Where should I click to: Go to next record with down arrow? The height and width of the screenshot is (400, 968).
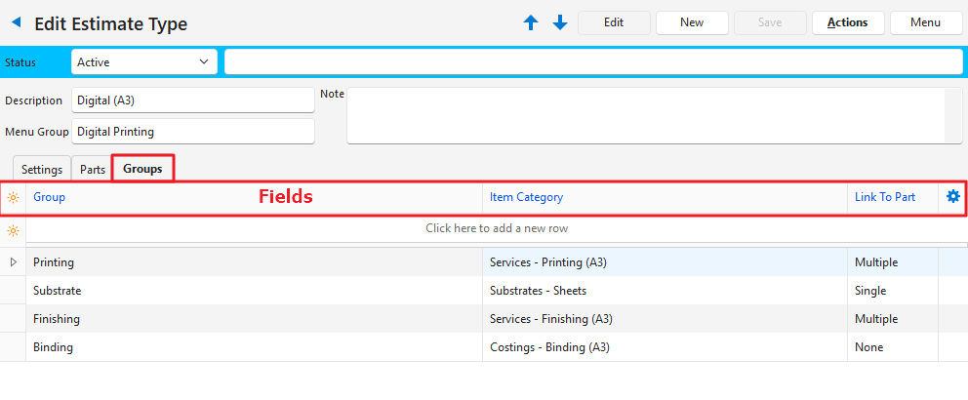[x=560, y=22]
